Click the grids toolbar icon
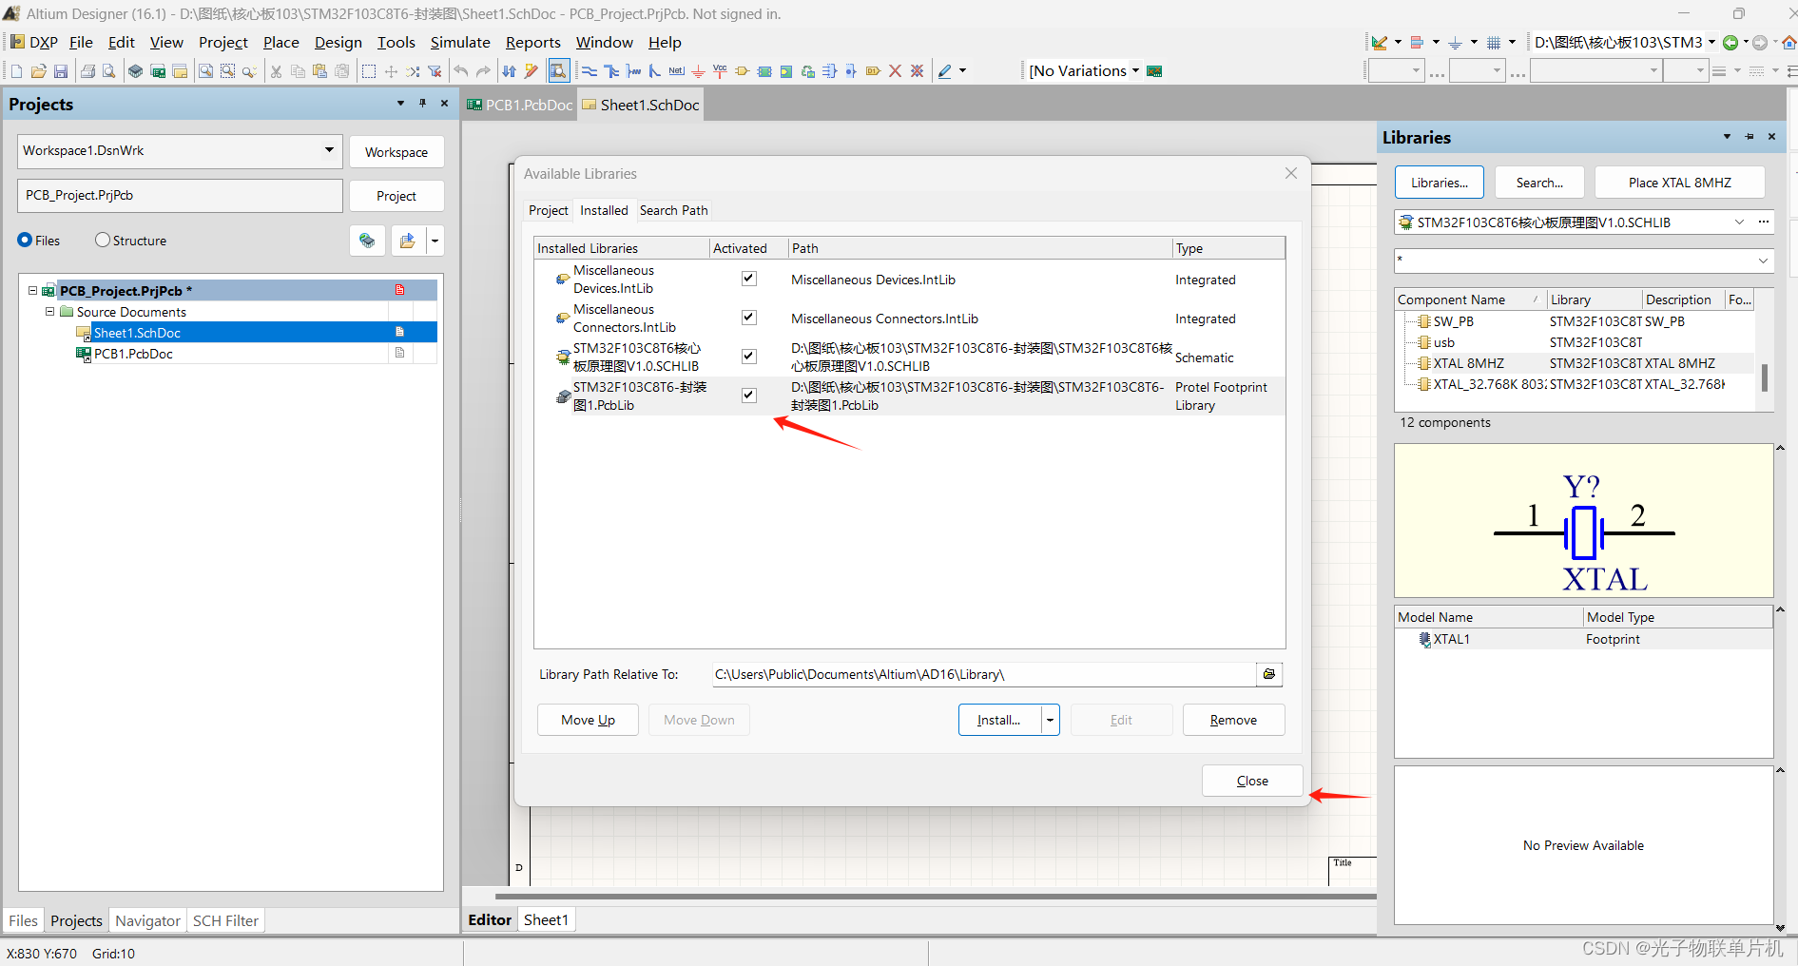 [x=1494, y=43]
